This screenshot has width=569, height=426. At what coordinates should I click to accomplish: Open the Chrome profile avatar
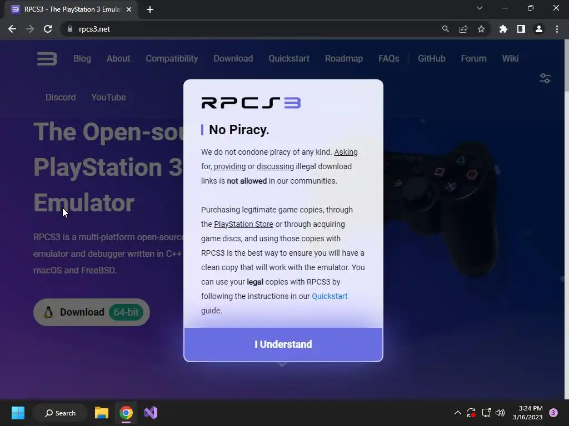[x=539, y=29]
